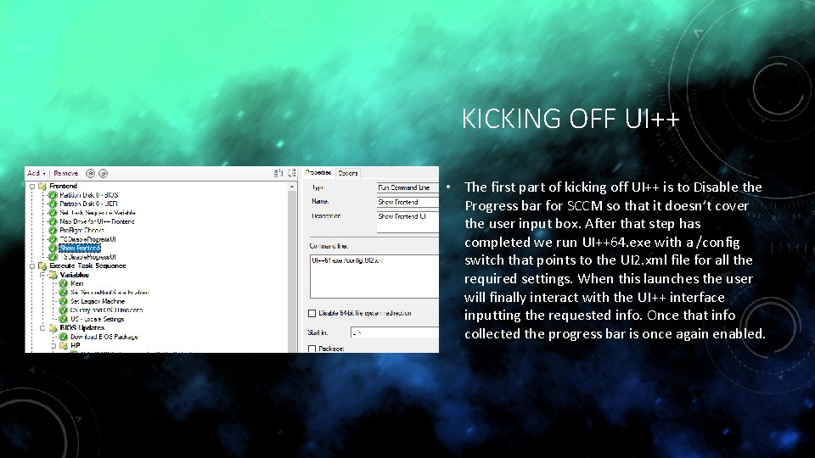Click the Frontend folder icon
Image resolution: width=815 pixels, height=458 pixels.
tap(42, 186)
